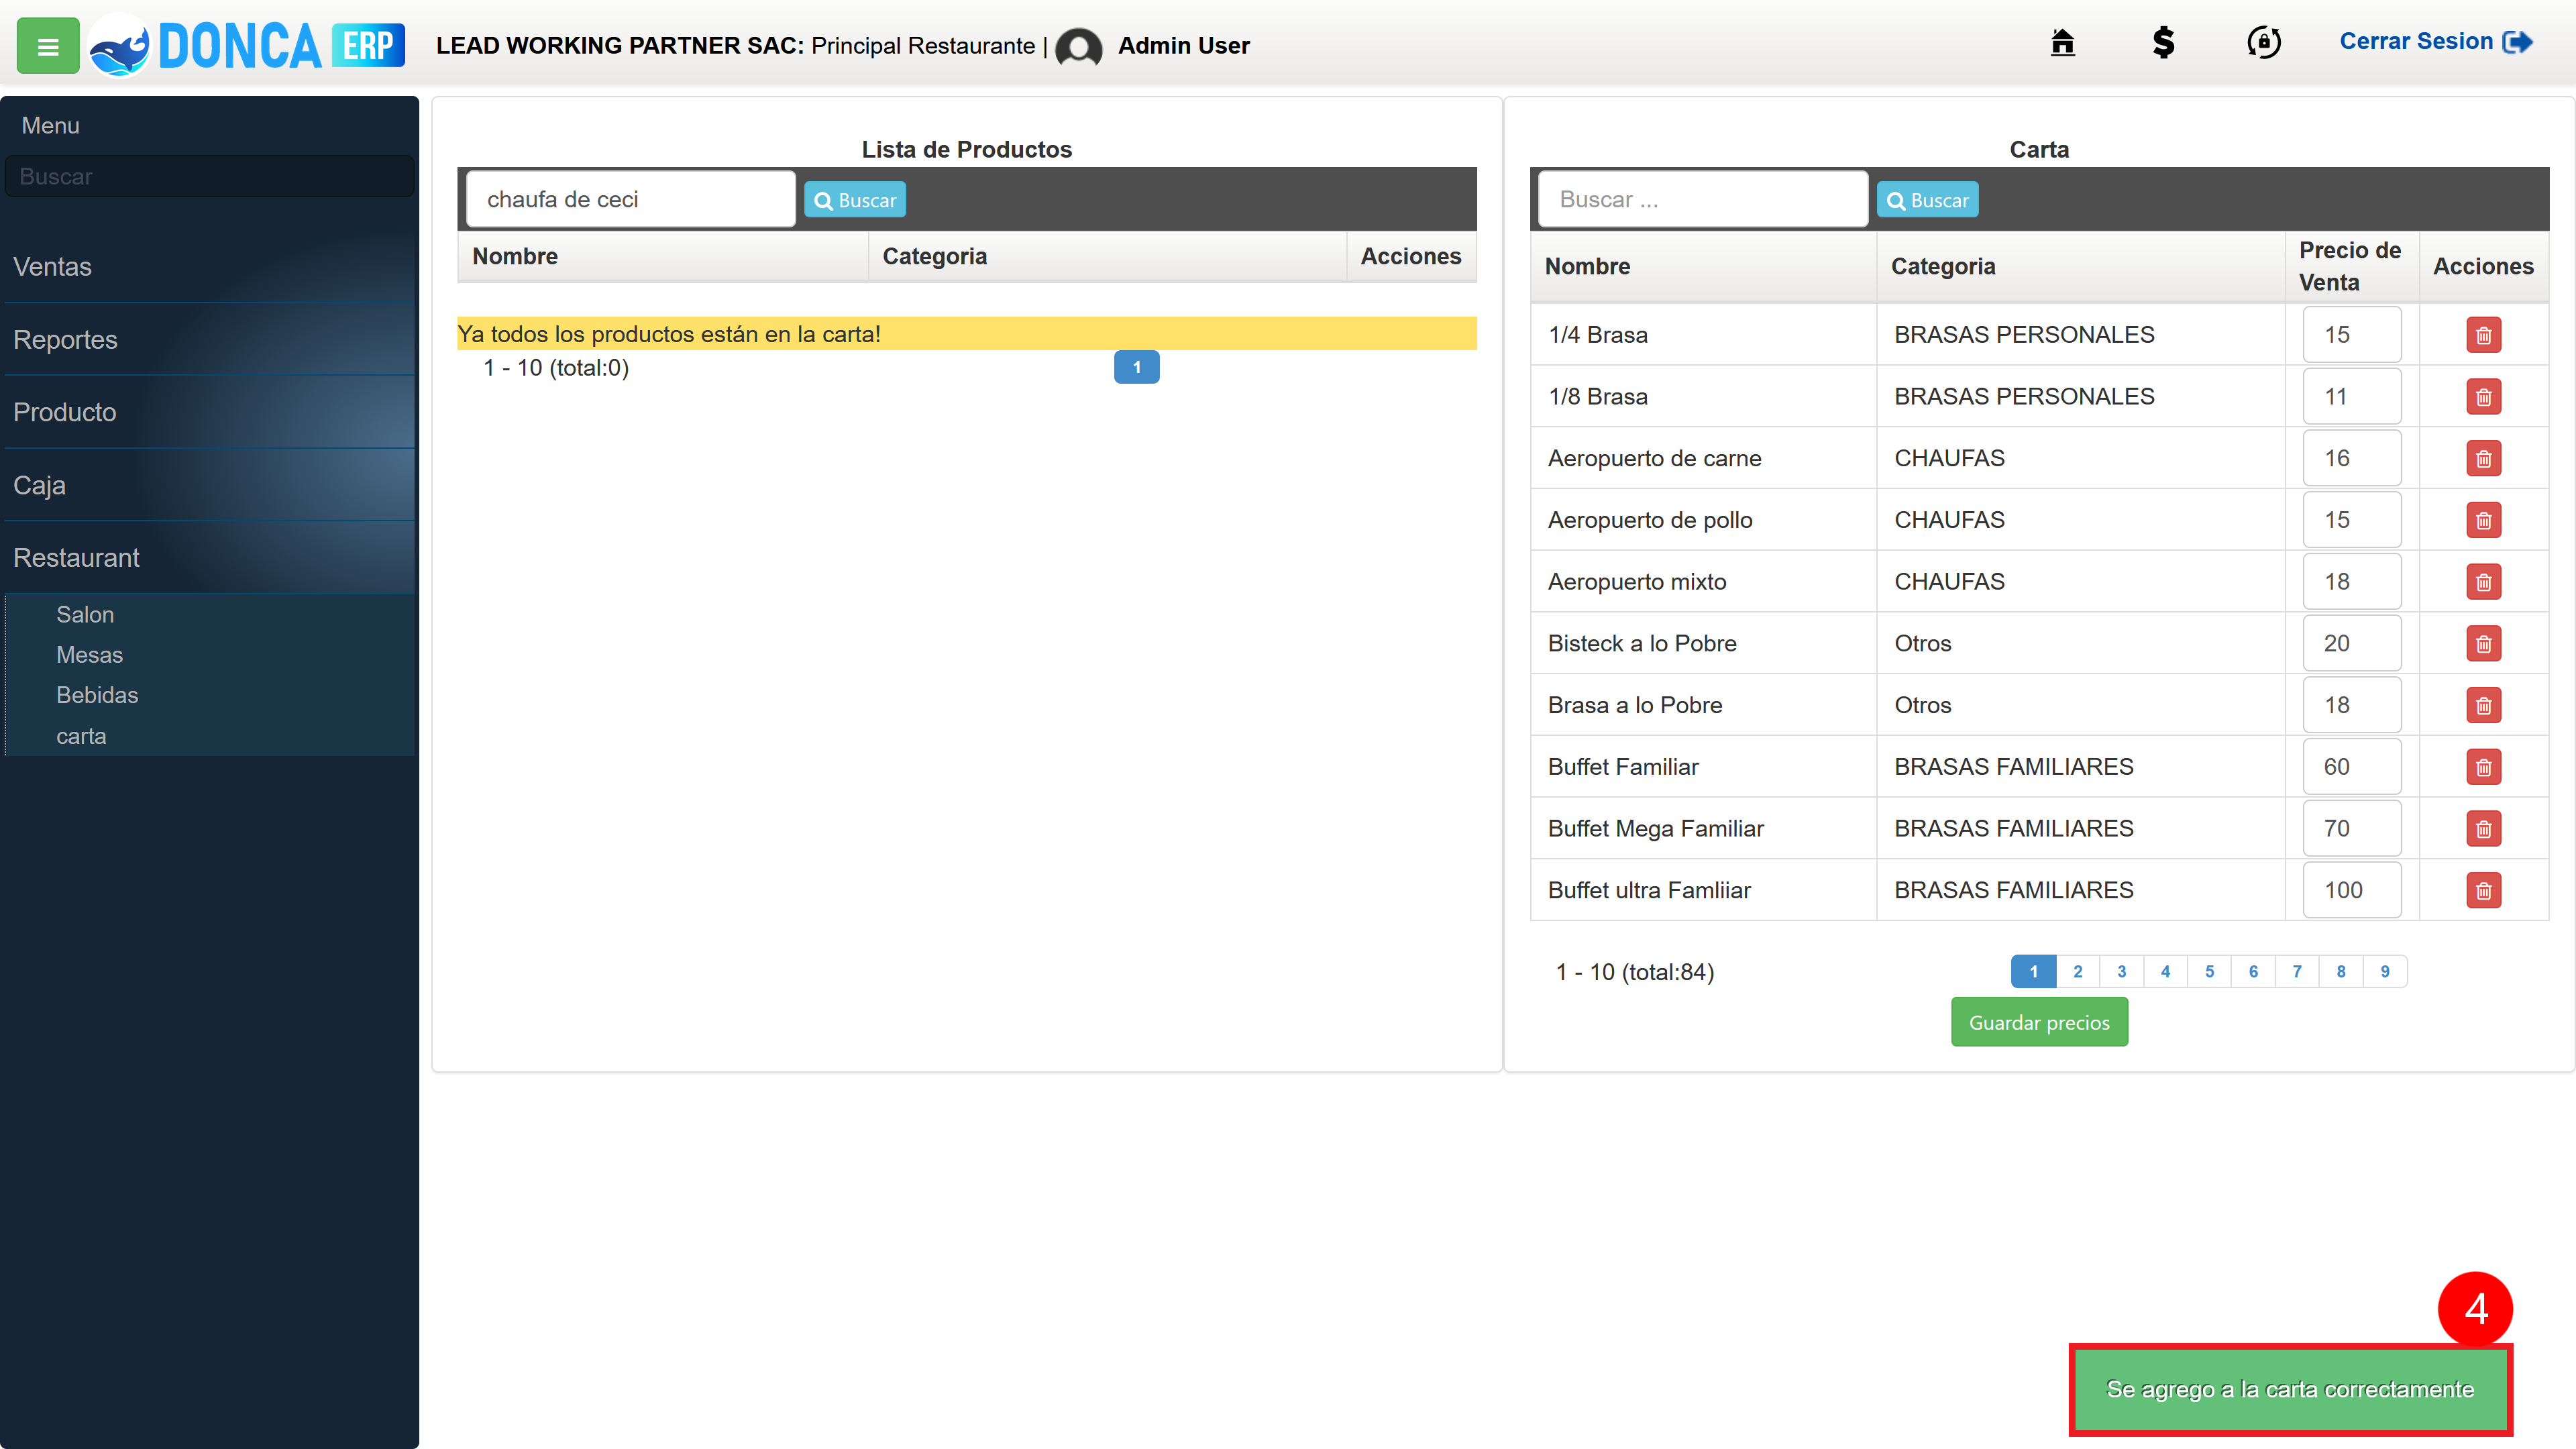Click Buscar button in Carta panel
Viewport: 2576px width, 1449px height.
[1927, 200]
